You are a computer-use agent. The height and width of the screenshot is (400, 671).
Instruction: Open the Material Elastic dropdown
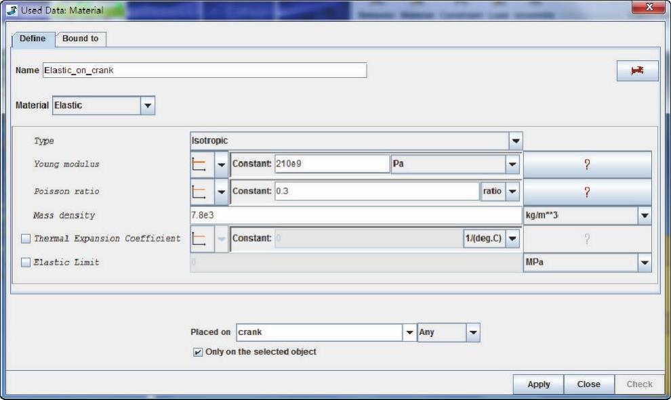tap(147, 106)
